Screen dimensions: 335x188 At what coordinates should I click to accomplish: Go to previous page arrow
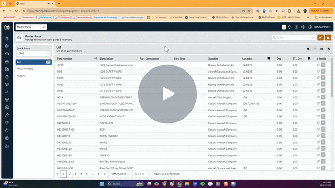58,174
